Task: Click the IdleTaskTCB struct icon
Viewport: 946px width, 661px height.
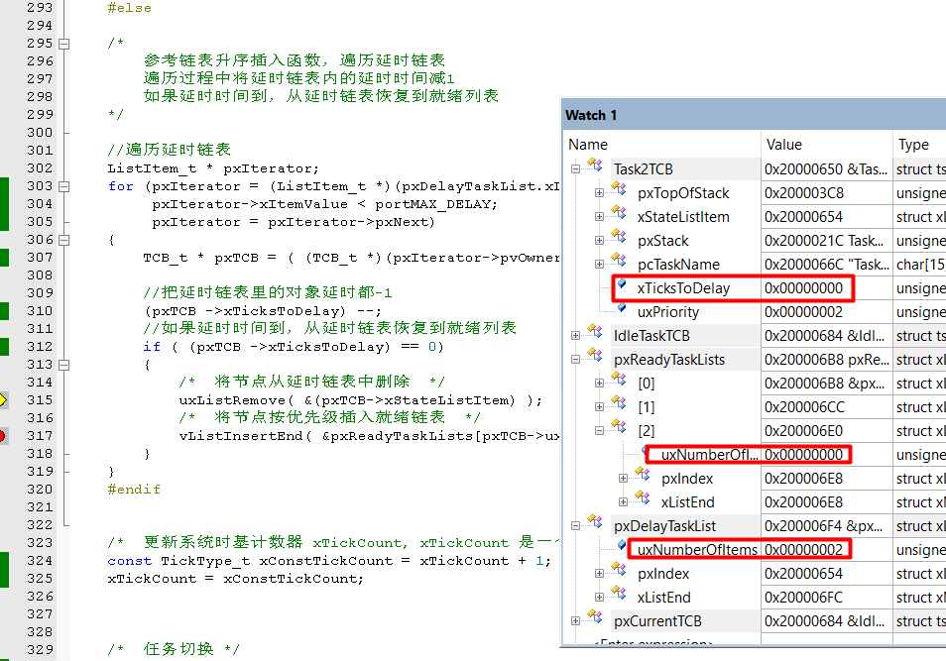Action: [595, 331]
